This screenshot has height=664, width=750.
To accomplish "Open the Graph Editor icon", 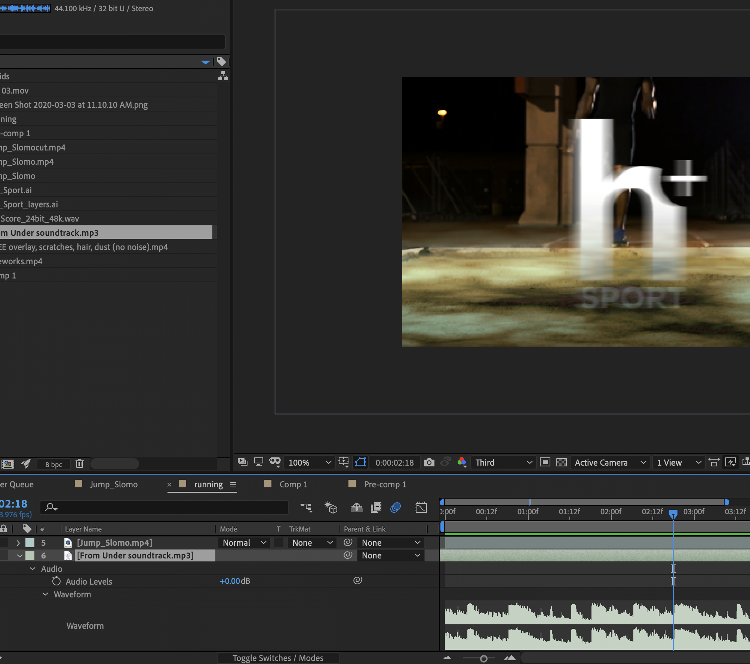I will pyautogui.click(x=421, y=508).
